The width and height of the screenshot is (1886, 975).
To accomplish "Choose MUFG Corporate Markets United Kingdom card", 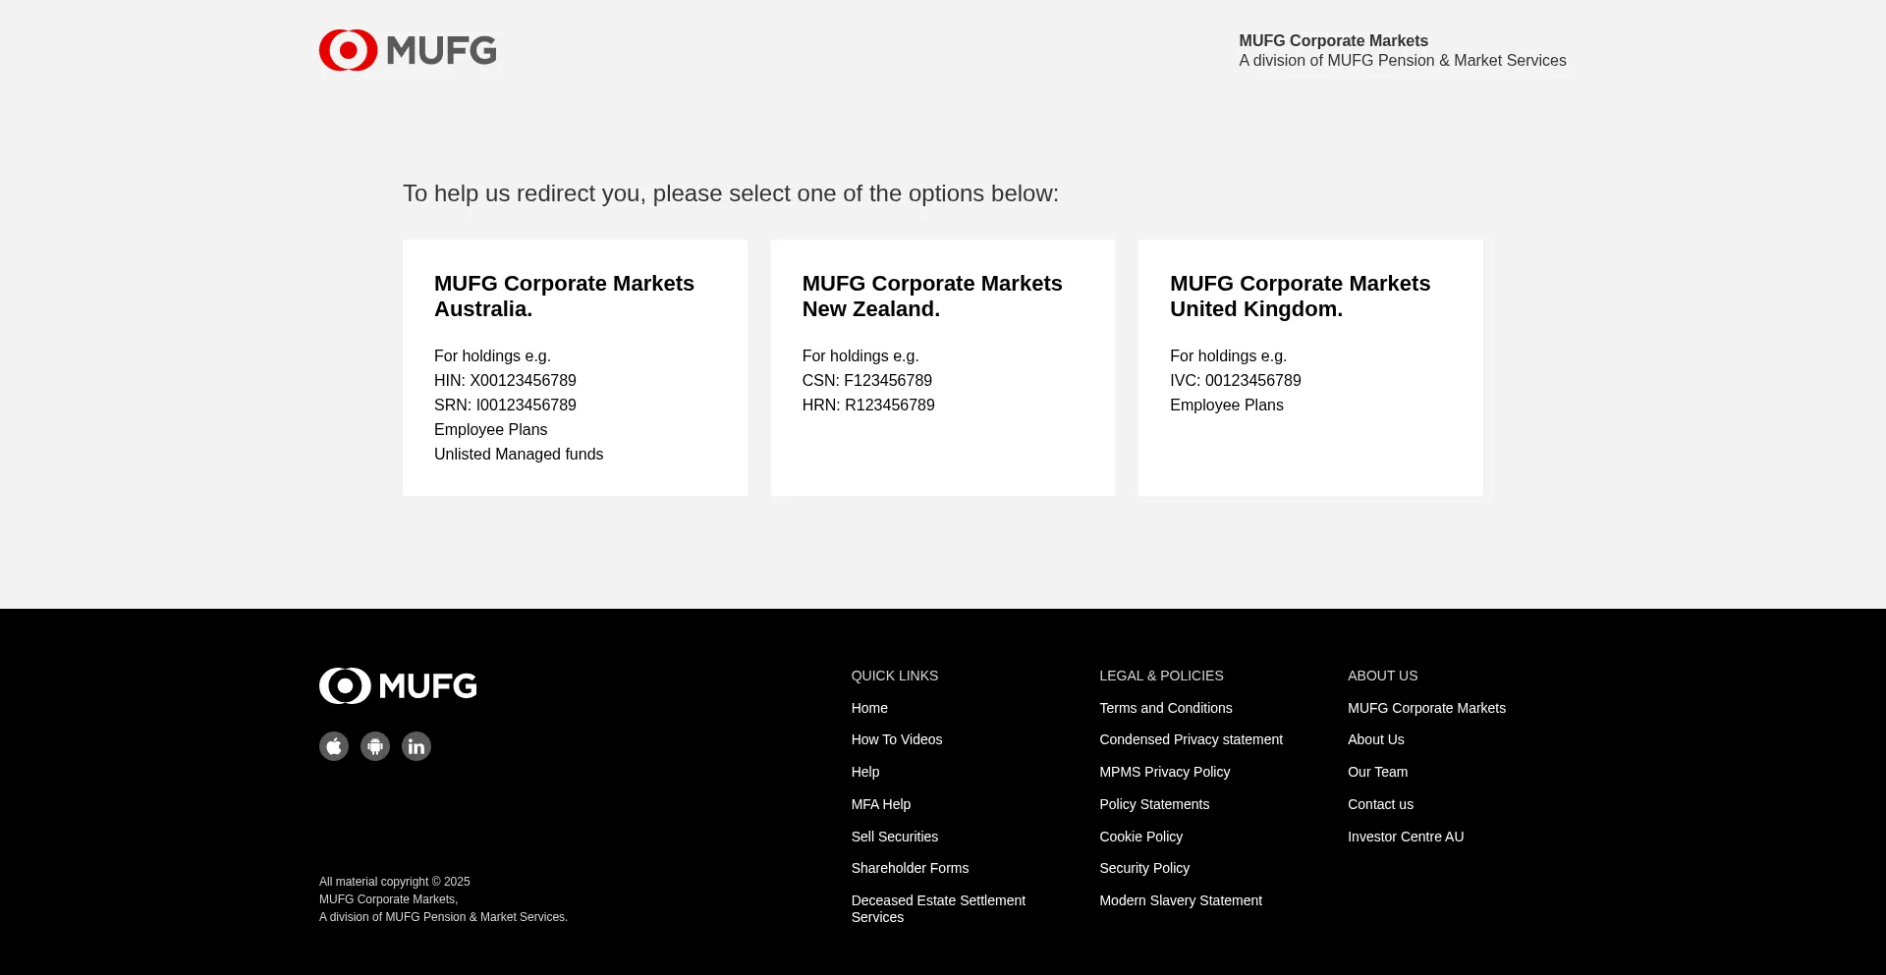I will coord(1310,367).
